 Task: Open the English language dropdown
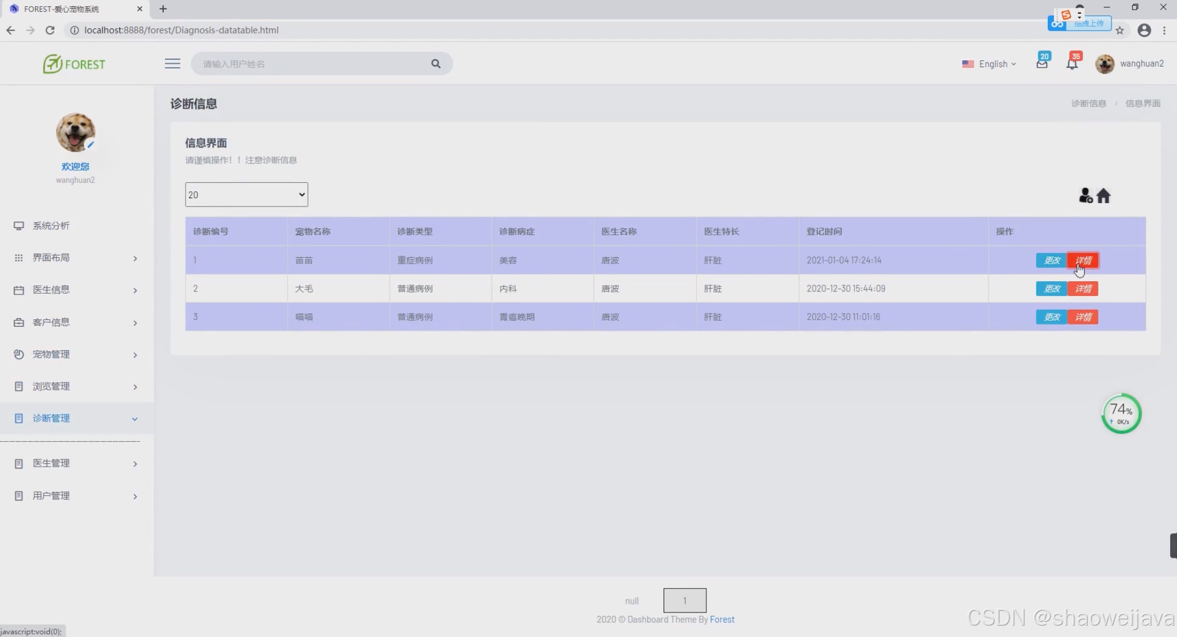[989, 64]
